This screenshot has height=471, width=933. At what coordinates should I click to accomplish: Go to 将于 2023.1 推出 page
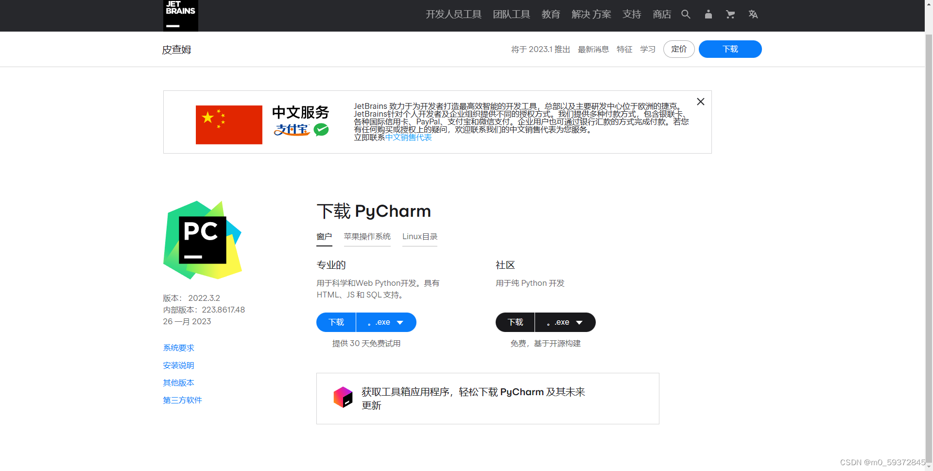[x=540, y=49]
